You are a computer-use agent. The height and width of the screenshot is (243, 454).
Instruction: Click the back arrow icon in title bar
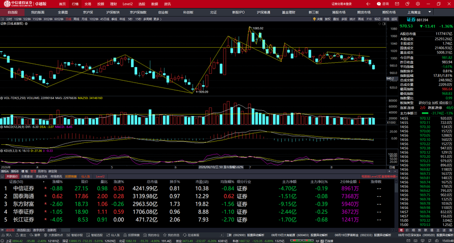pos(368,4)
